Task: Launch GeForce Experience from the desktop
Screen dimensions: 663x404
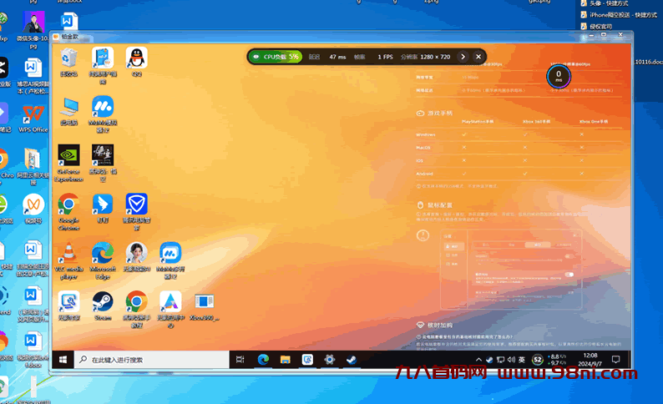Action: coord(68,156)
